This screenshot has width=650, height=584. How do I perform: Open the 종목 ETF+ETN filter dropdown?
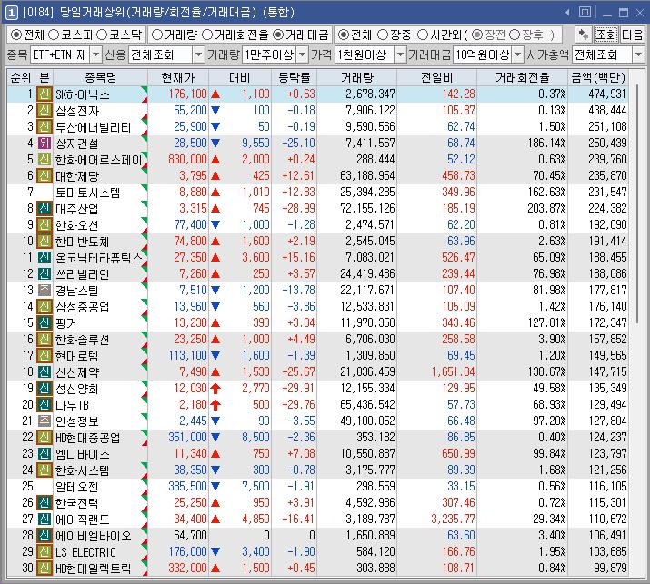[95, 54]
